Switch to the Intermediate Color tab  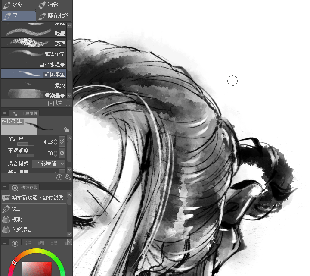tap(53, 243)
